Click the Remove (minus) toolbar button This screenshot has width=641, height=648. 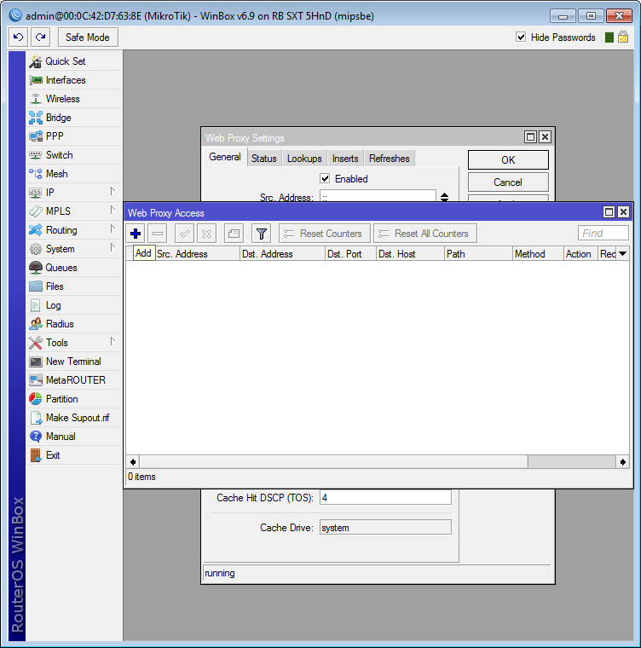coord(158,234)
